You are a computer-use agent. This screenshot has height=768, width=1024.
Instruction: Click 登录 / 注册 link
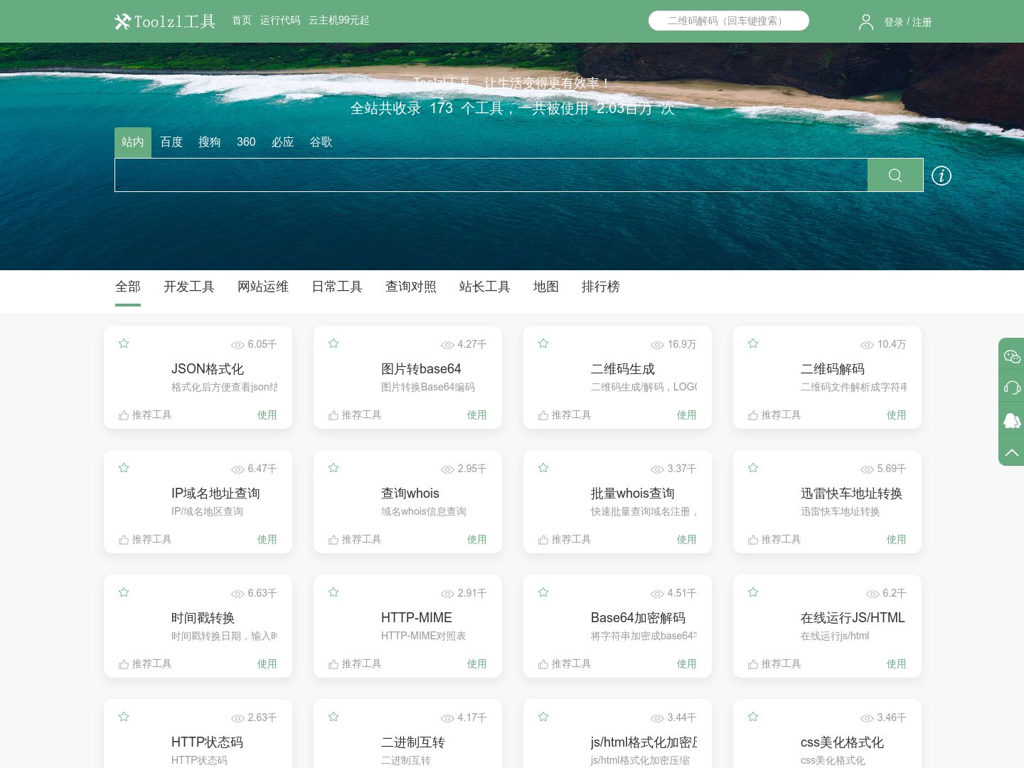908,22
